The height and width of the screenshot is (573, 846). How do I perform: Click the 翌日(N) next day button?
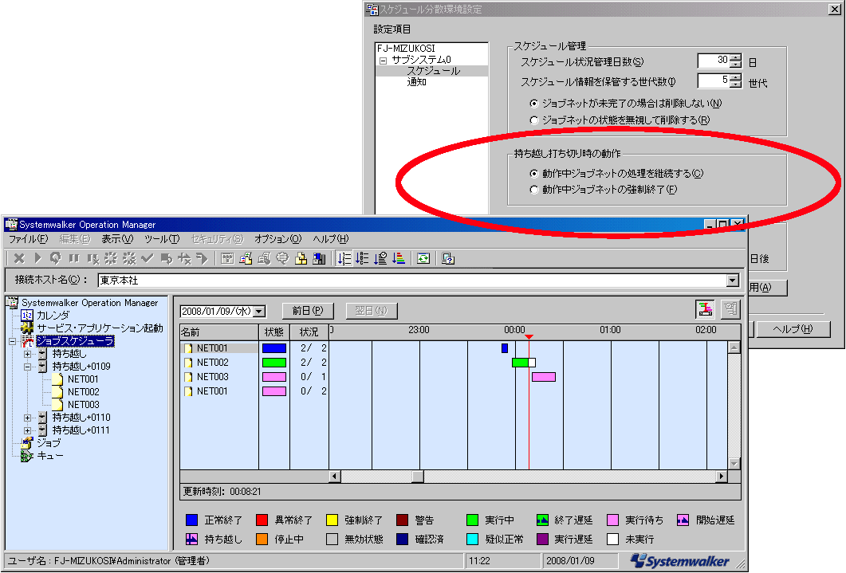(372, 311)
